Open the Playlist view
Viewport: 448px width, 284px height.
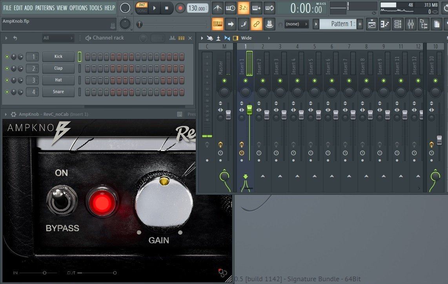[x=372, y=24]
